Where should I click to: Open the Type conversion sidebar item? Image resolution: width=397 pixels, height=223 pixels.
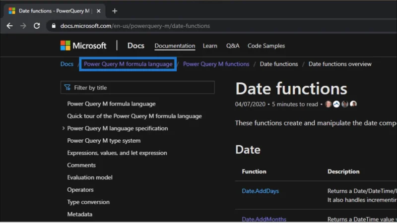88,202
